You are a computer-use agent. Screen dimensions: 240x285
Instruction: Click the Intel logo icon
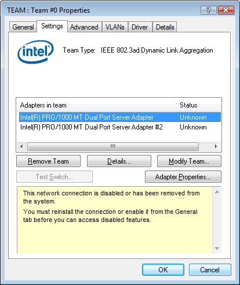[x=35, y=51]
